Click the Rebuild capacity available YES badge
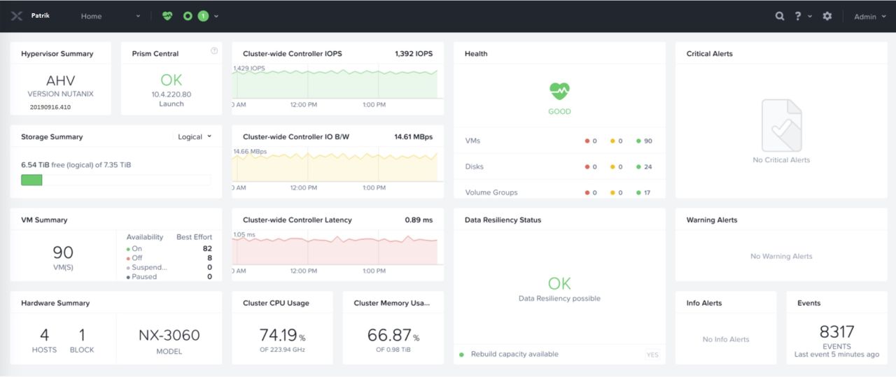The image size is (896, 377). pos(652,355)
